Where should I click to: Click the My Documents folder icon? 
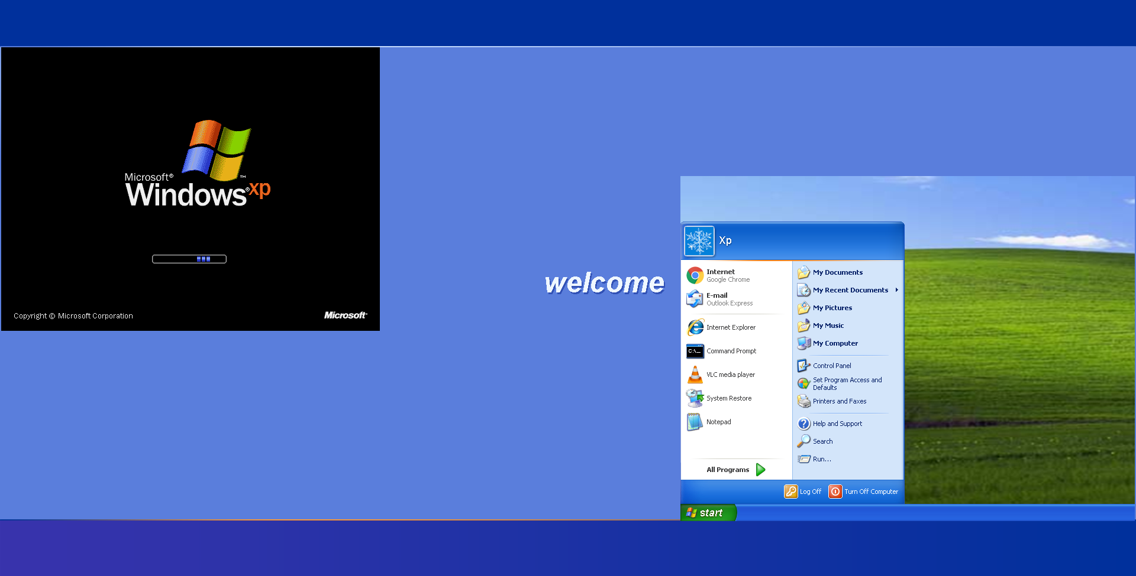coord(803,272)
